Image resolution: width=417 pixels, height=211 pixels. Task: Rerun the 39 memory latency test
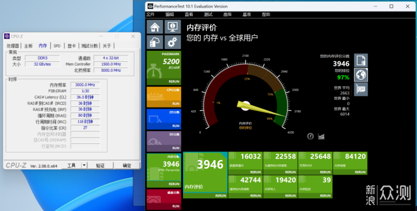pyautogui.click(x=325, y=195)
